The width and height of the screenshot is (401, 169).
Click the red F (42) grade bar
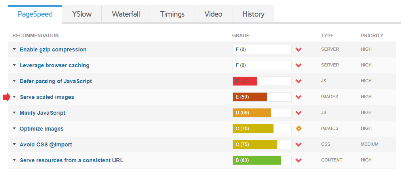(245, 81)
